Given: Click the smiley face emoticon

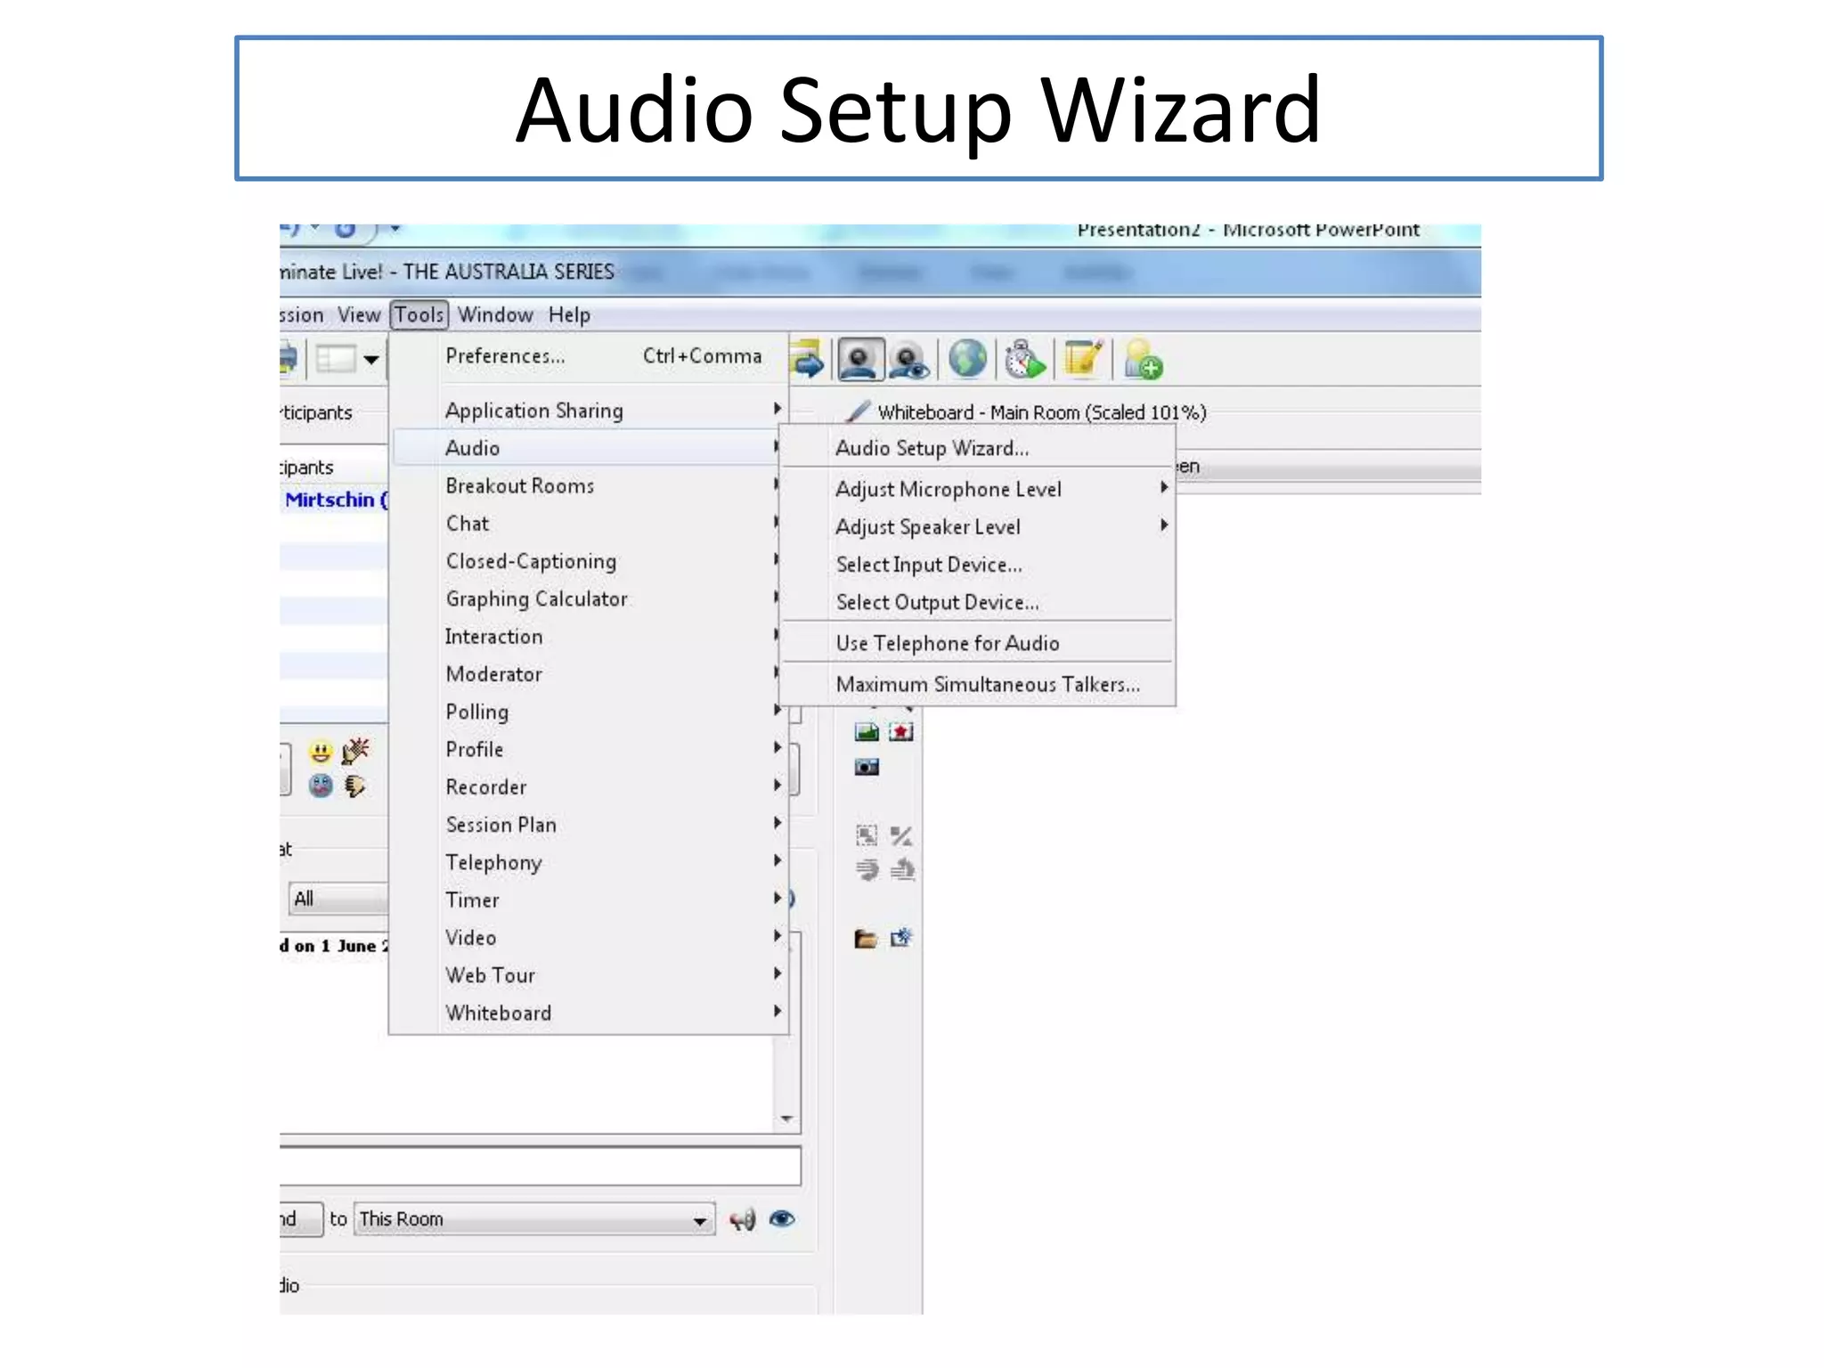Looking at the screenshot, I should click(x=321, y=753).
